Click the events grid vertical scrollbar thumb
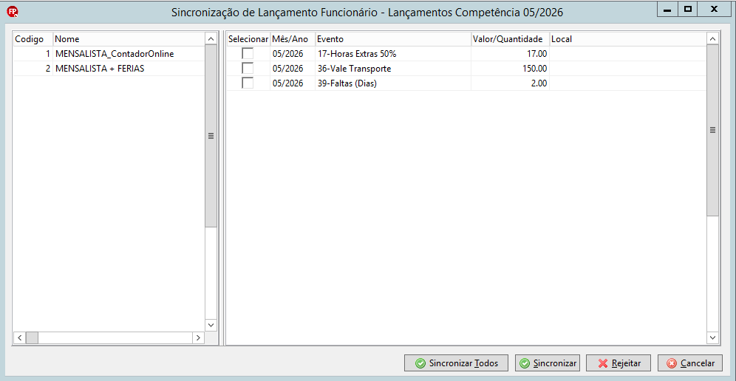736x381 pixels. pyautogui.click(x=712, y=131)
